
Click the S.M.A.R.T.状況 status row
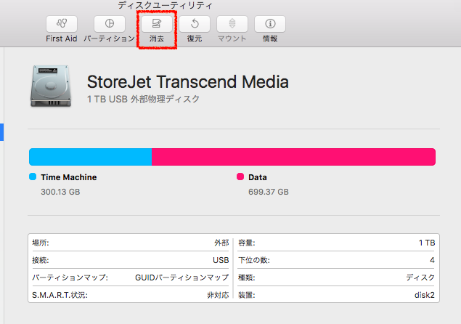(130, 295)
